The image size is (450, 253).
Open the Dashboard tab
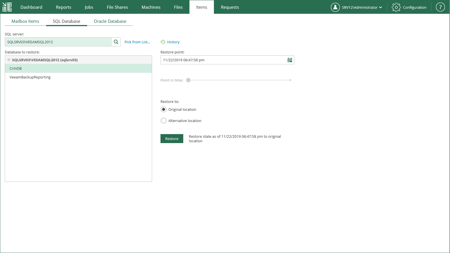(x=31, y=7)
